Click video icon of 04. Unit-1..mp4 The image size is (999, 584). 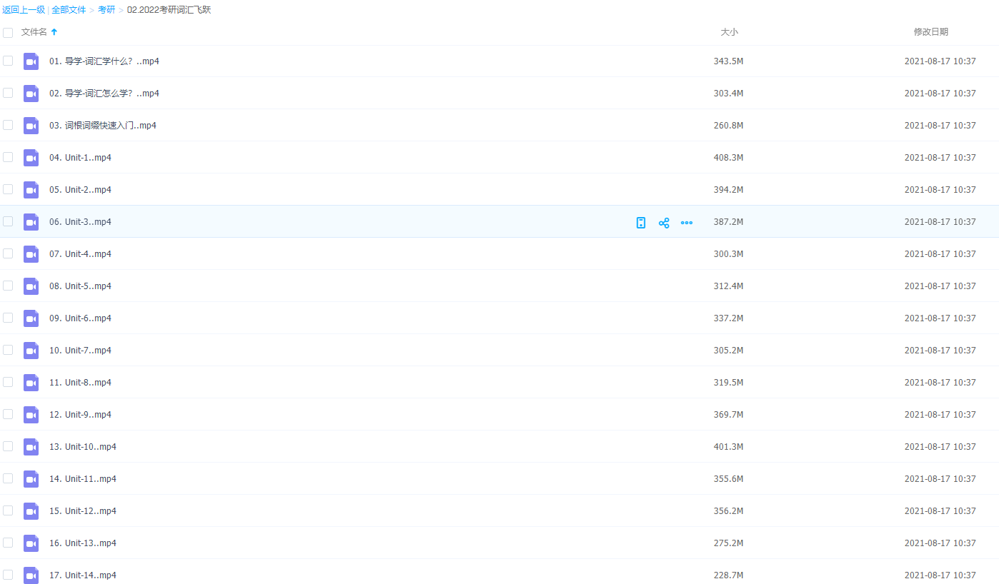31,158
